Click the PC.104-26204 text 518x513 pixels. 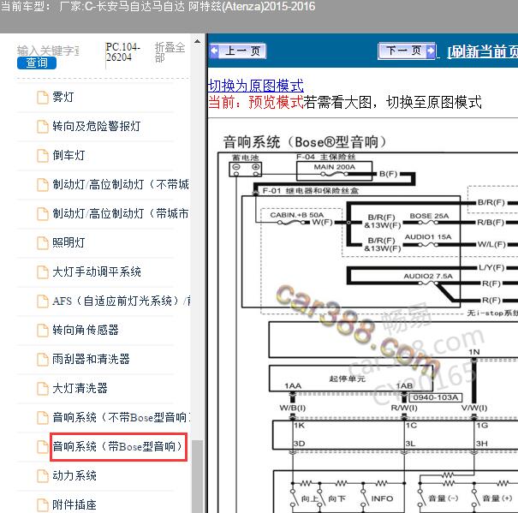click(x=123, y=52)
